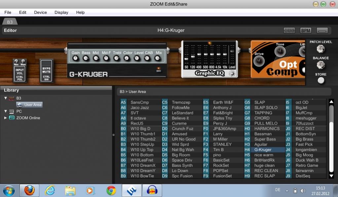
Task: Launch Internet Explorer from the taskbar
Action: point(50,190)
